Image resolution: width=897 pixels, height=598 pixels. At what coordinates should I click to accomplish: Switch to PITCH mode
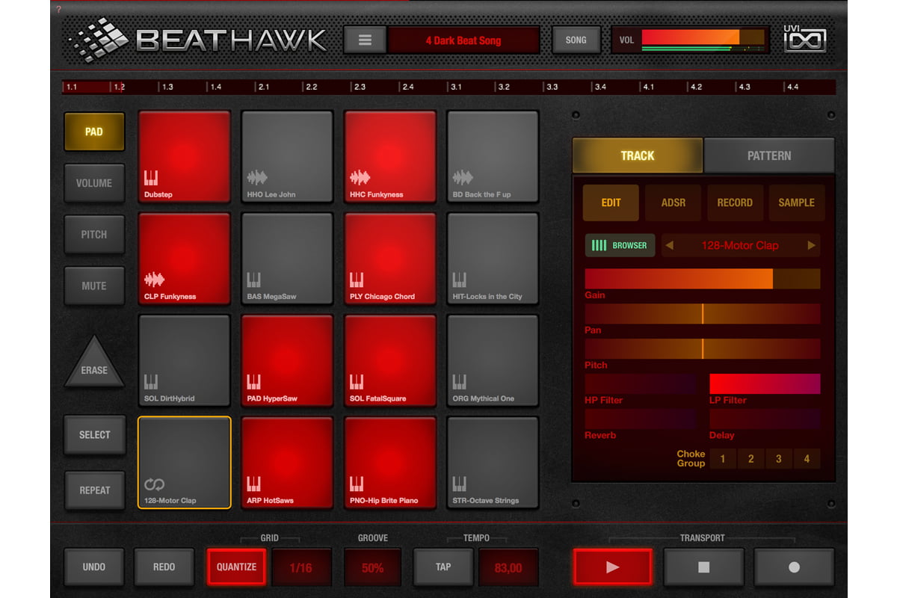(x=94, y=235)
